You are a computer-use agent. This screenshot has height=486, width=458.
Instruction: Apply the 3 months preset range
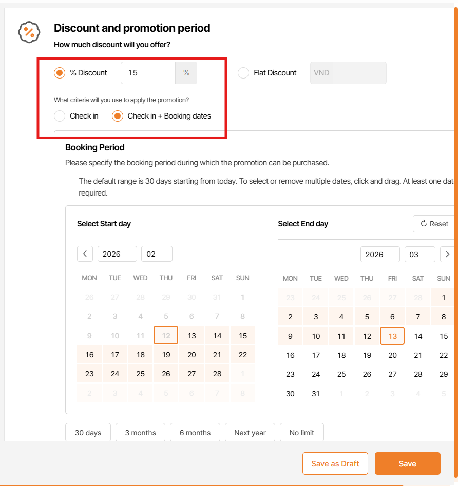(140, 433)
